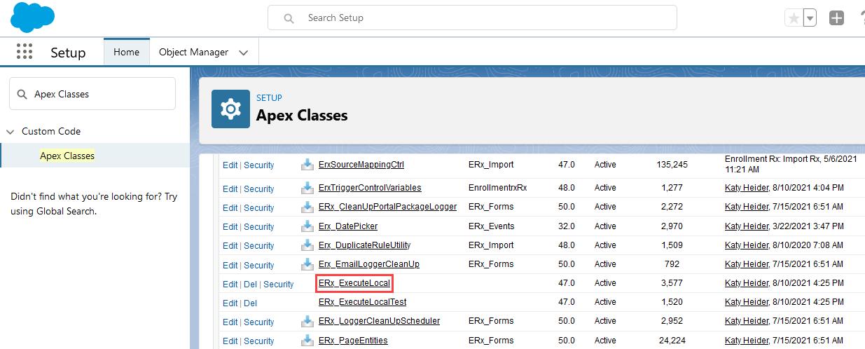Click download icon beside Erx_DatePicker
Image resolution: width=865 pixels, height=349 pixels.
click(307, 226)
